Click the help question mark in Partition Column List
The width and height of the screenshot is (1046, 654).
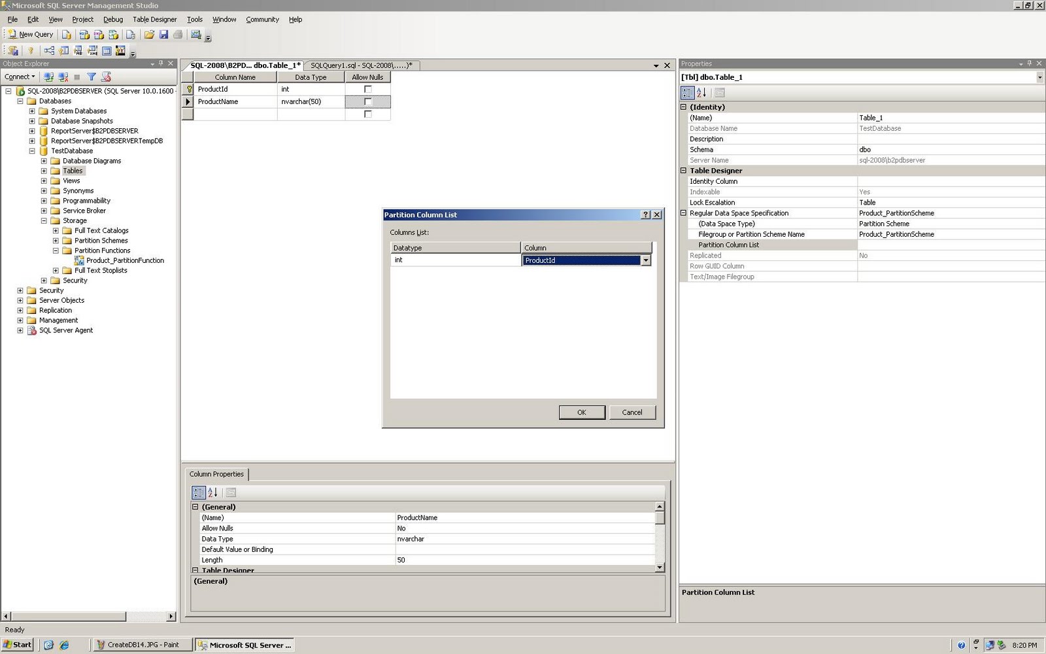pos(646,215)
